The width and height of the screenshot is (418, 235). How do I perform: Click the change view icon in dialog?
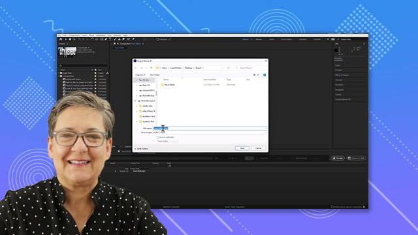coord(254,75)
